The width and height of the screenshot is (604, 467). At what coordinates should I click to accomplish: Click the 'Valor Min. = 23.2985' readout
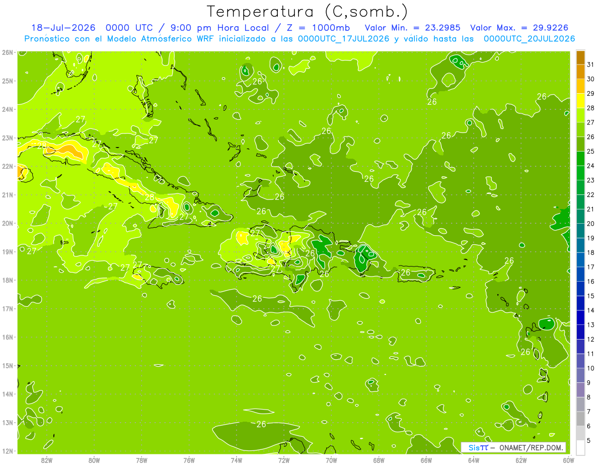pyautogui.click(x=413, y=28)
